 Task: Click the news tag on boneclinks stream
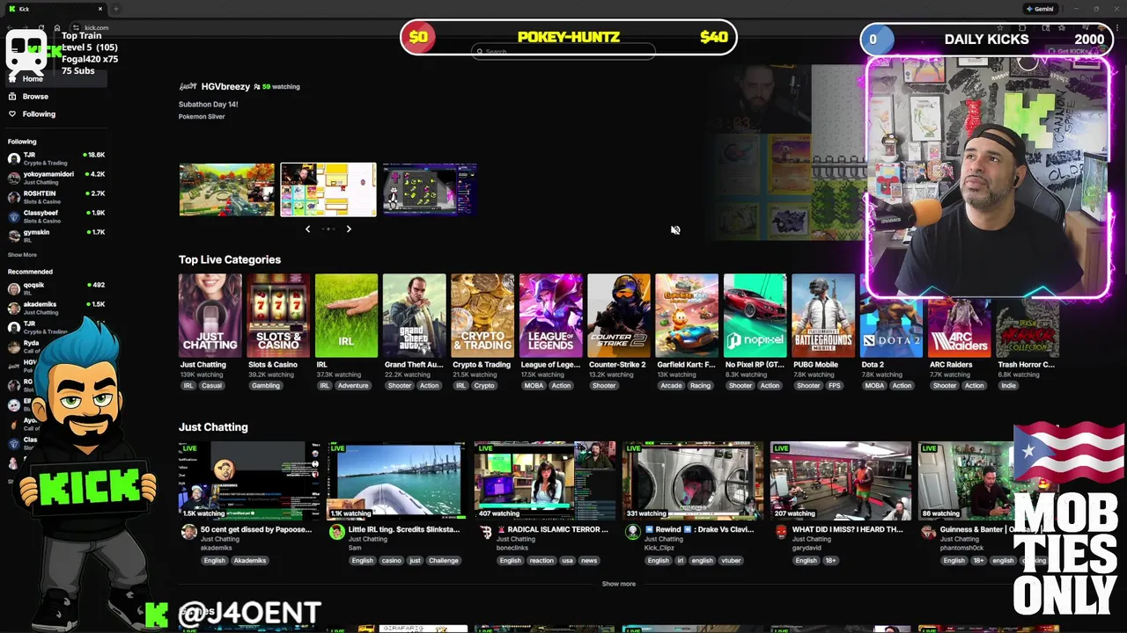[589, 561]
